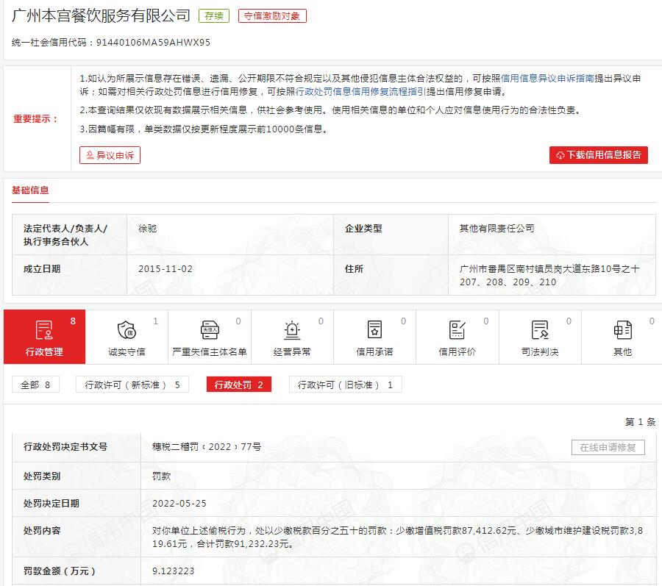Click the 守信激励对象 tag
662x586 pixels.
coord(272,16)
